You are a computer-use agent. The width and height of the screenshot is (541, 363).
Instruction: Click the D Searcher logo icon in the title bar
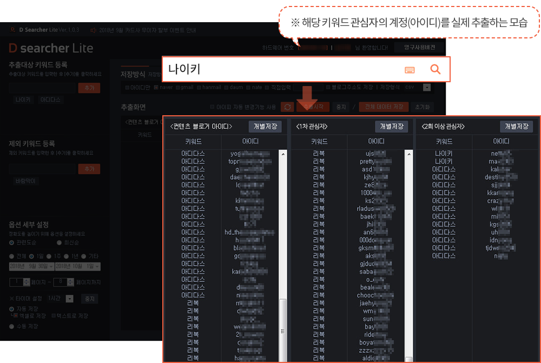13,30
